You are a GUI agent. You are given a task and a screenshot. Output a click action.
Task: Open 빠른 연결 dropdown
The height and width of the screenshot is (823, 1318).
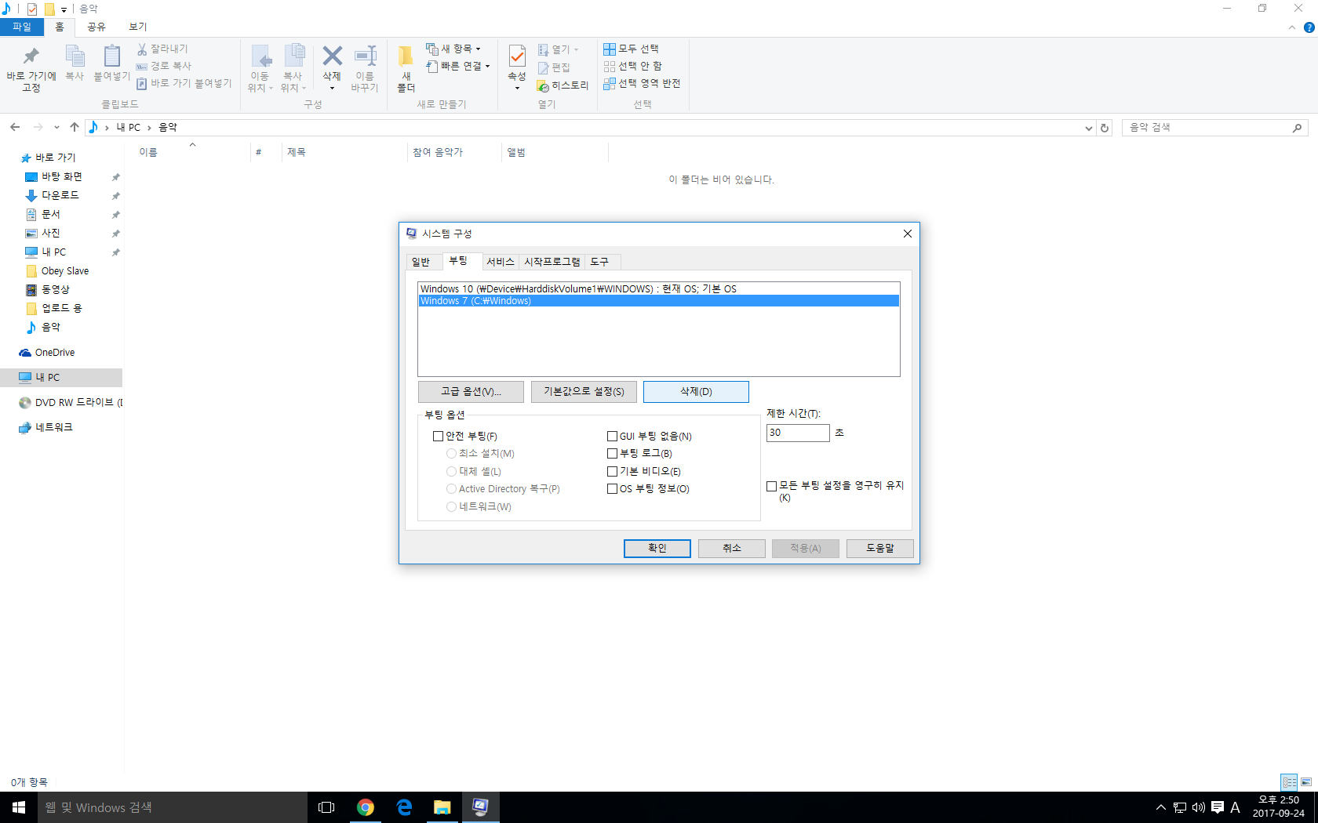[x=458, y=66]
